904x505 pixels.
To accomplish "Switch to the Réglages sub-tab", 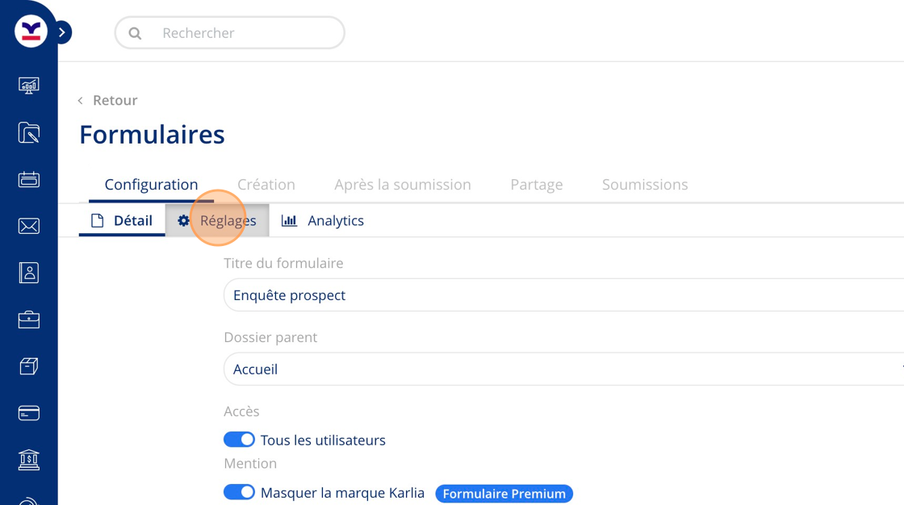I will (x=217, y=220).
